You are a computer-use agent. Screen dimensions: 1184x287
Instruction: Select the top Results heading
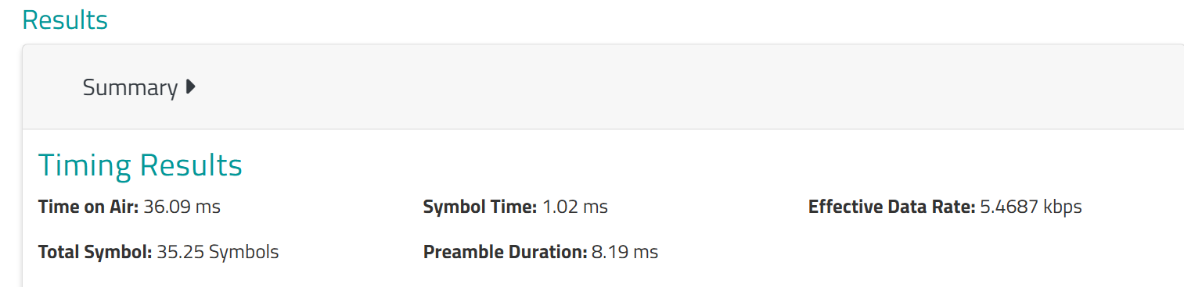(65, 19)
